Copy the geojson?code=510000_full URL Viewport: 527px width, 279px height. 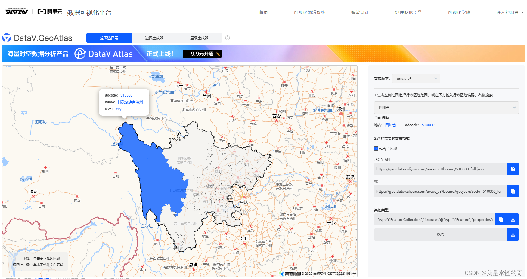[513, 191]
